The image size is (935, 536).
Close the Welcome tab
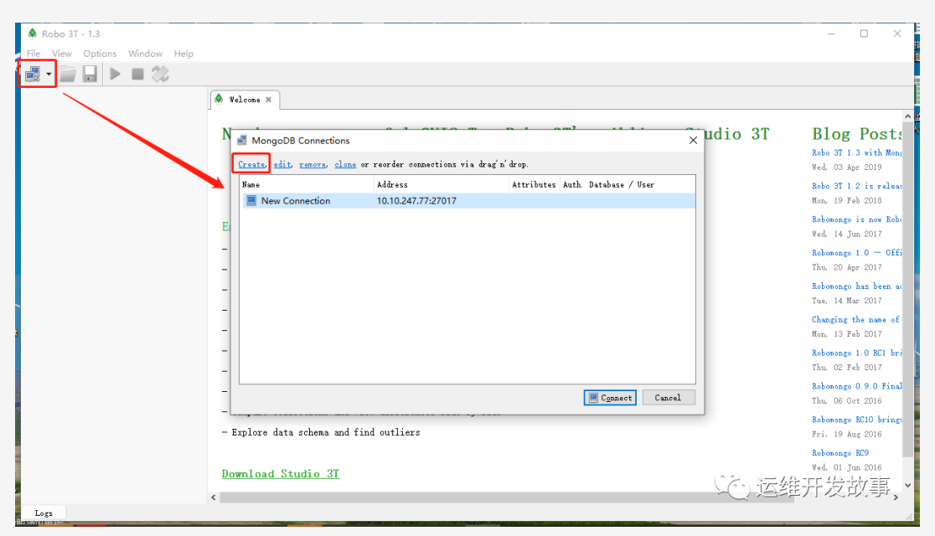click(x=269, y=100)
